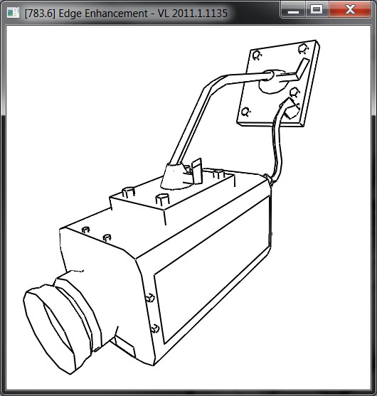Click the square wall mounting plate

pyautogui.click(x=278, y=83)
